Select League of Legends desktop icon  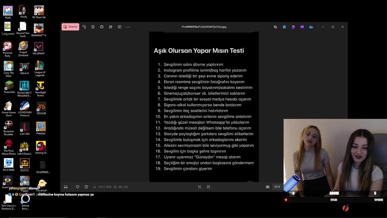40,69
